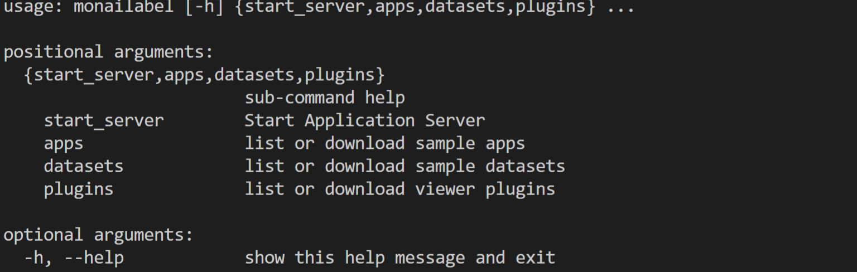
Task: Click 'list or download sample apps' text
Action: pos(385,143)
